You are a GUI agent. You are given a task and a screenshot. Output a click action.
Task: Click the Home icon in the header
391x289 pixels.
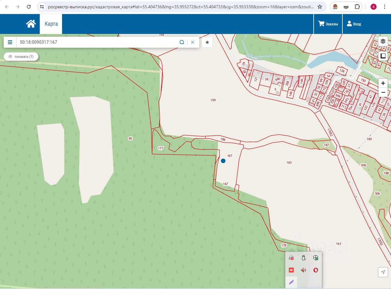[31, 24]
